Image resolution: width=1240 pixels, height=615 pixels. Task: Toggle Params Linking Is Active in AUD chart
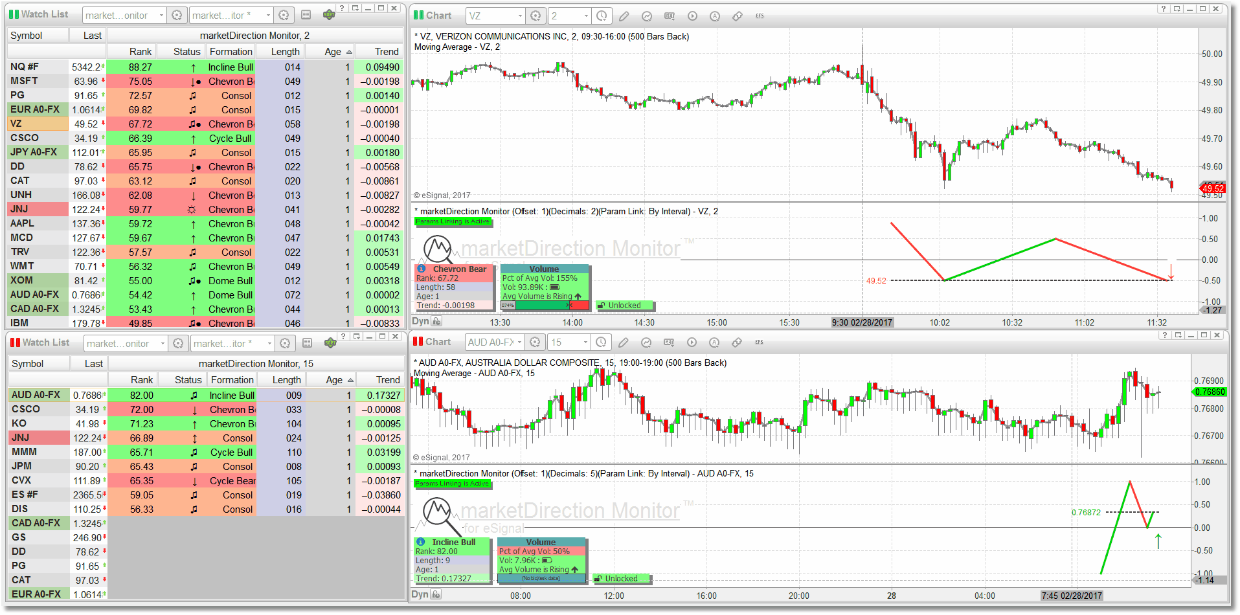[453, 484]
